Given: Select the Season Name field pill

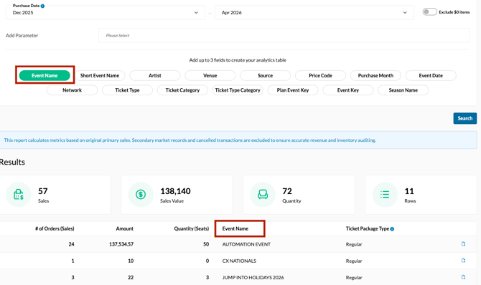Looking at the screenshot, I should point(403,90).
